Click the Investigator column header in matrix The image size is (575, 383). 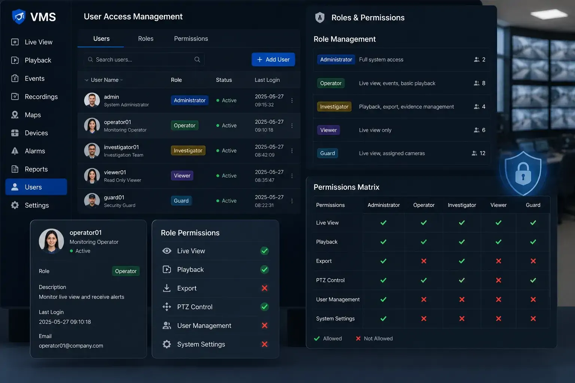tap(462, 205)
